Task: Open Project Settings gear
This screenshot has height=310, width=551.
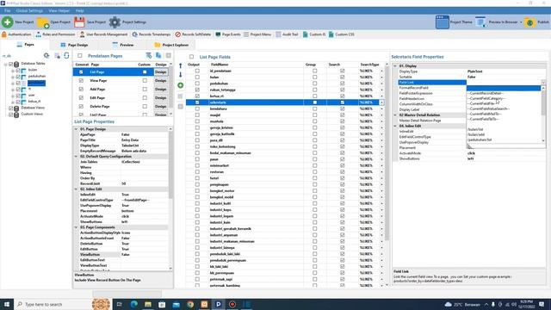Action: 115,22
